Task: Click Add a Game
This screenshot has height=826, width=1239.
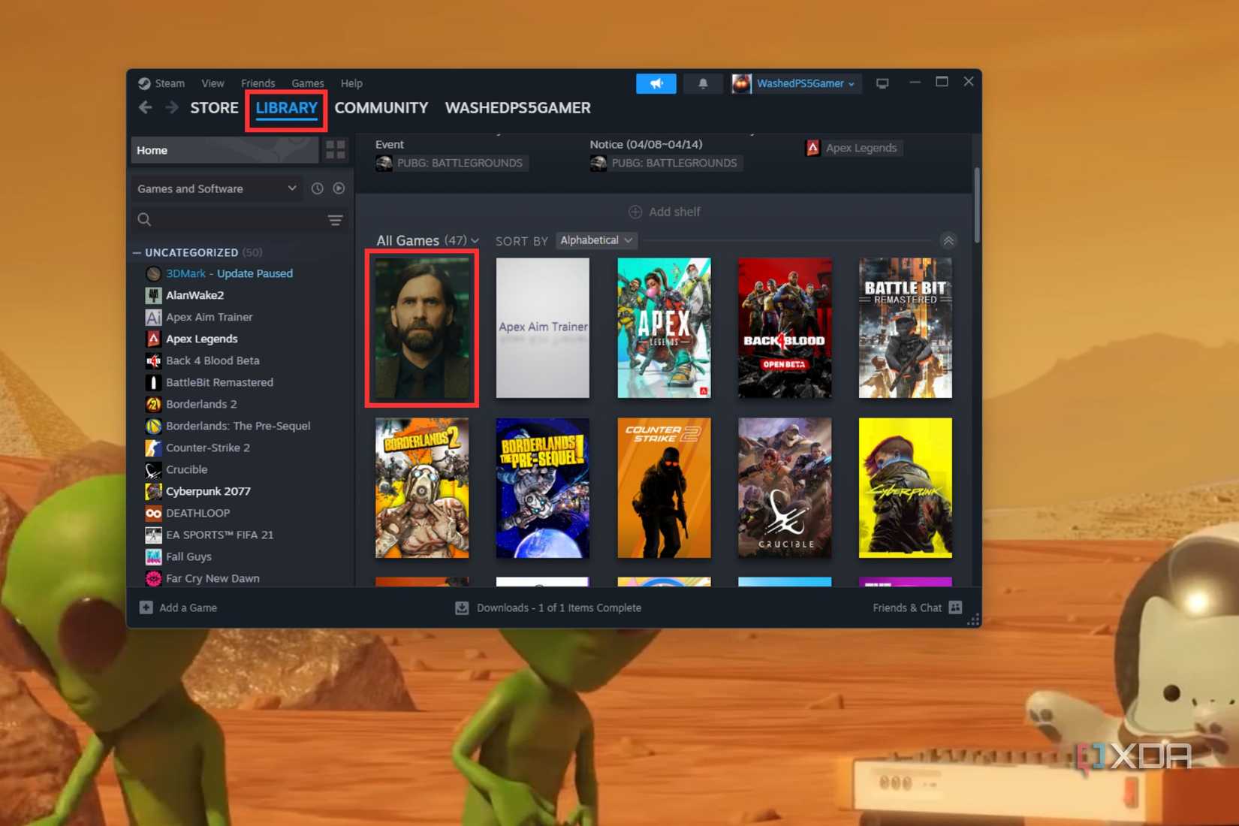Action: pyautogui.click(x=179, y=607)
